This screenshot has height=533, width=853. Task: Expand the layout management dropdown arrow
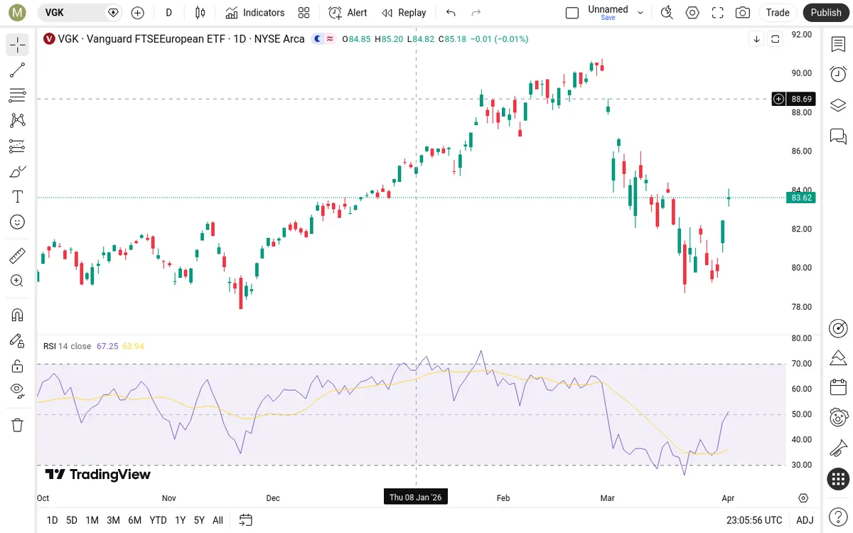pos(640,13)
